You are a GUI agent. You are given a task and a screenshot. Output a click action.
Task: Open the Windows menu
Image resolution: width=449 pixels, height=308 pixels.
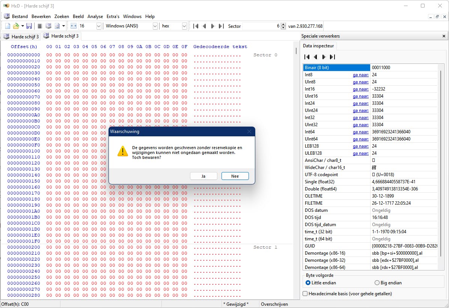[132, 16]
